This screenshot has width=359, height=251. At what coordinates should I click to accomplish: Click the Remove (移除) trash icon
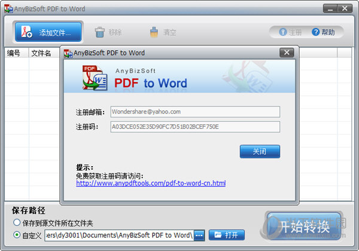pos(100,32)
